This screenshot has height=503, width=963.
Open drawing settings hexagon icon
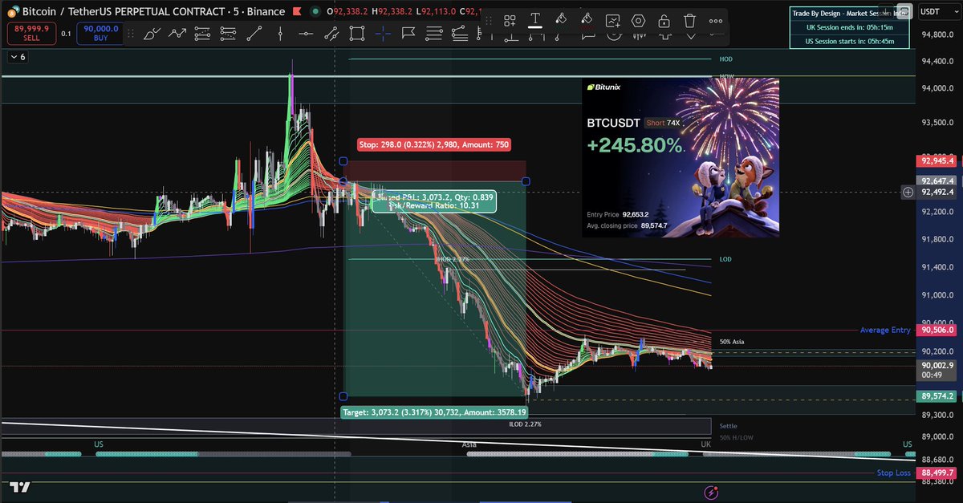click(638, 20)
